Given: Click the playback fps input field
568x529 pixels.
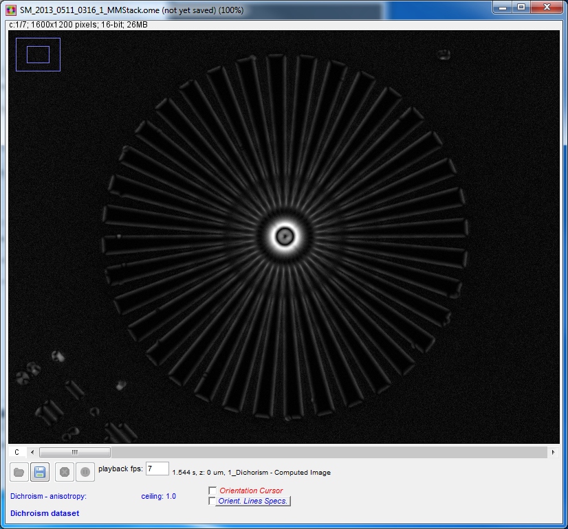Looking at the screenshot, I should tap(157, 469).
